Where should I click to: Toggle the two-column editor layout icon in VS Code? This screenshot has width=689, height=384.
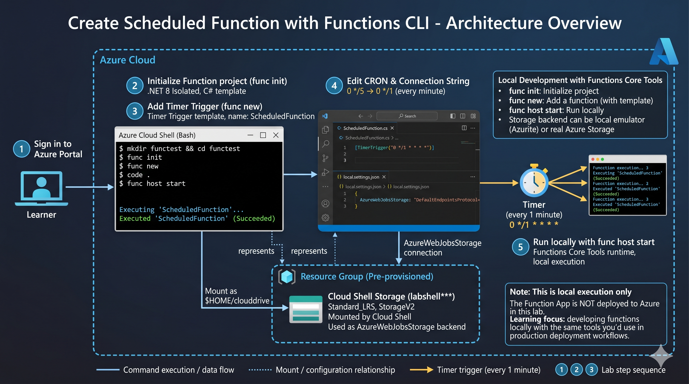462,116
